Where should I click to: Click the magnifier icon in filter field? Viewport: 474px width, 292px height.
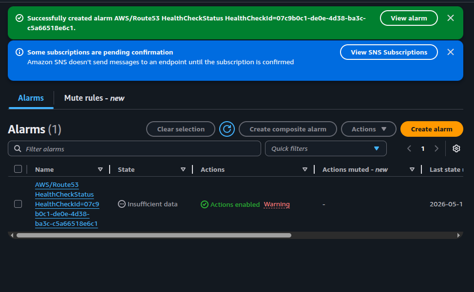click(x=18, y=148)
